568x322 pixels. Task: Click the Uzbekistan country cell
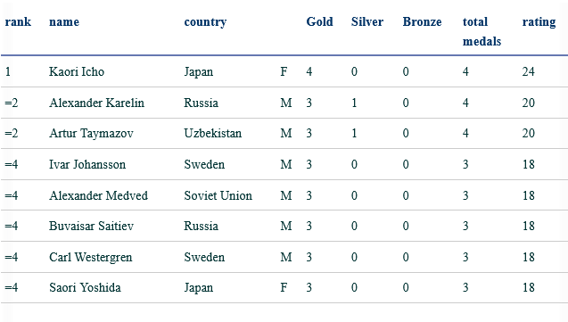(x=212, y=133)
